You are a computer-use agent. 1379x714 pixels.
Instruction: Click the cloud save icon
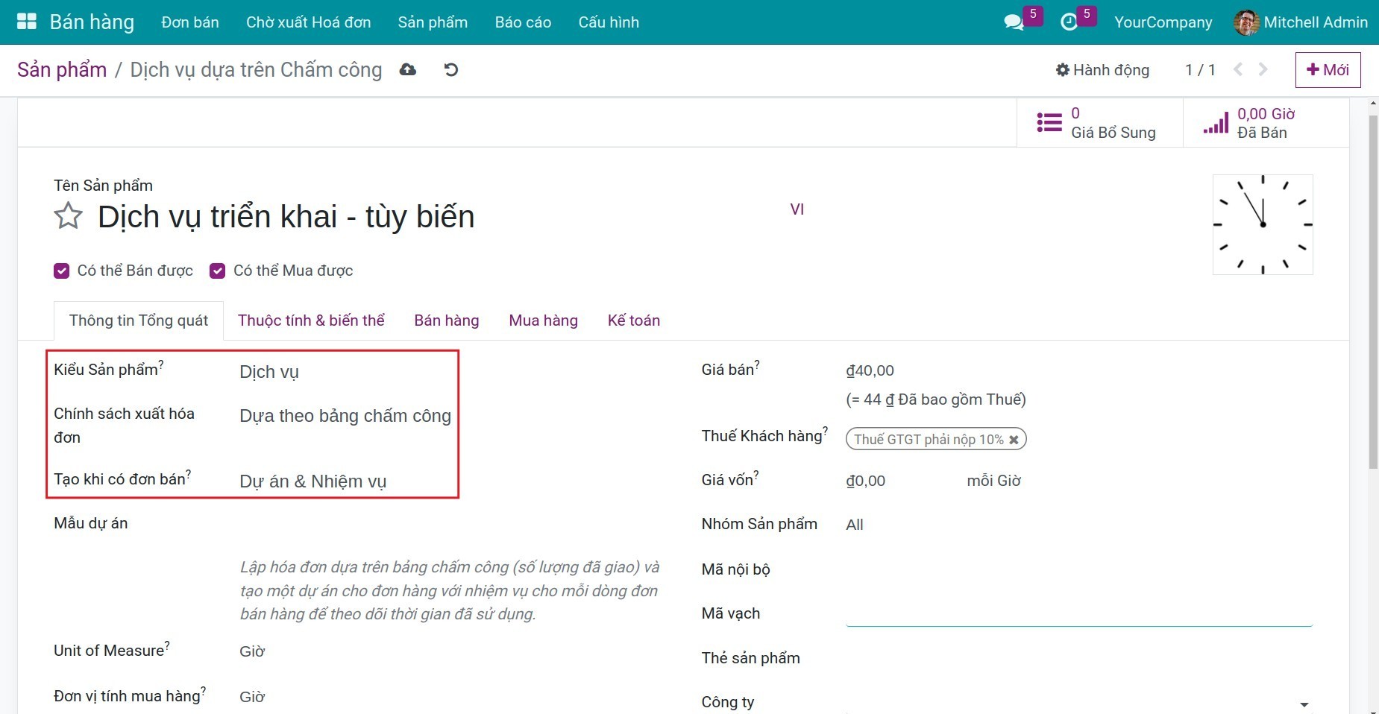pyautogui.click(x=408, y=70)
